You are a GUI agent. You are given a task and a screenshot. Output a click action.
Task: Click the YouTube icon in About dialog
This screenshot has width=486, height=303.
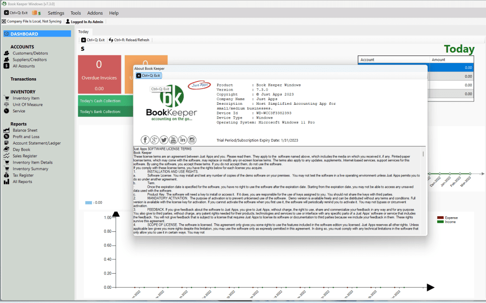pyautogui.click(x=173, y=139)
